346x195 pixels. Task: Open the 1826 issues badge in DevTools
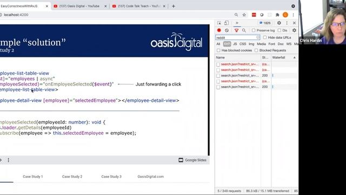point(265,23)
